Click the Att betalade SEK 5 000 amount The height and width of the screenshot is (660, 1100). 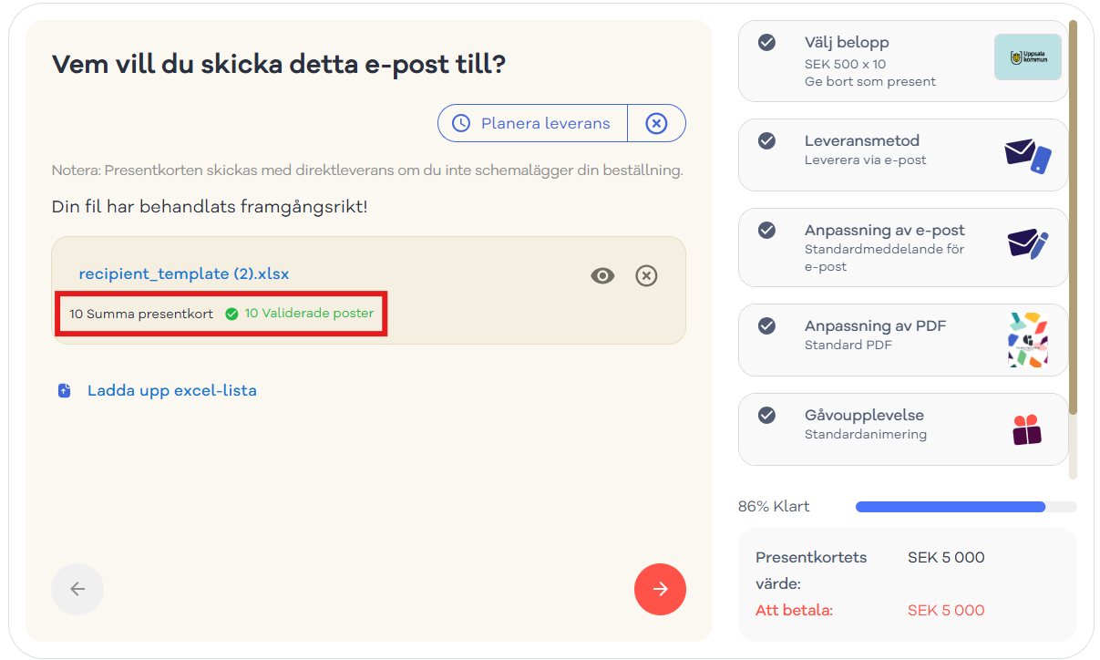946,611
